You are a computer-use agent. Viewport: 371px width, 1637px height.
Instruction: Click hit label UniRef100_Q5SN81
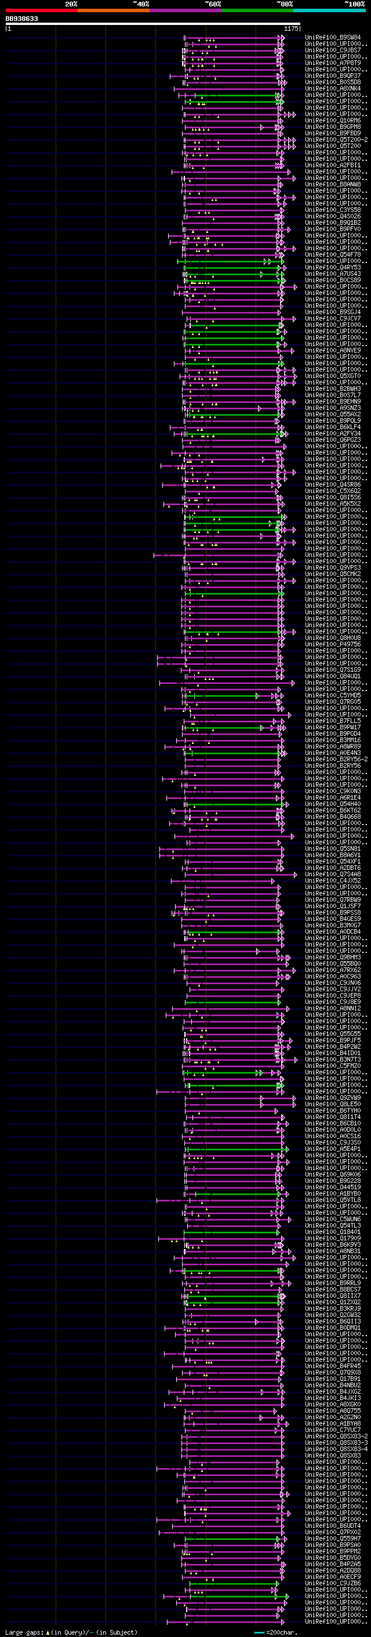click(333, 848)
